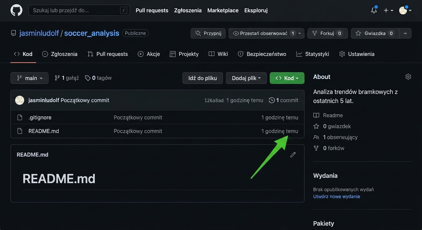Screen dimensions: 422x230
Task: Switch to the Kod tab
Action: 23,54
